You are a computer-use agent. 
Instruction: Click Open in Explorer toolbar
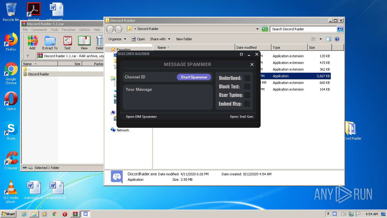pos(138,39)
